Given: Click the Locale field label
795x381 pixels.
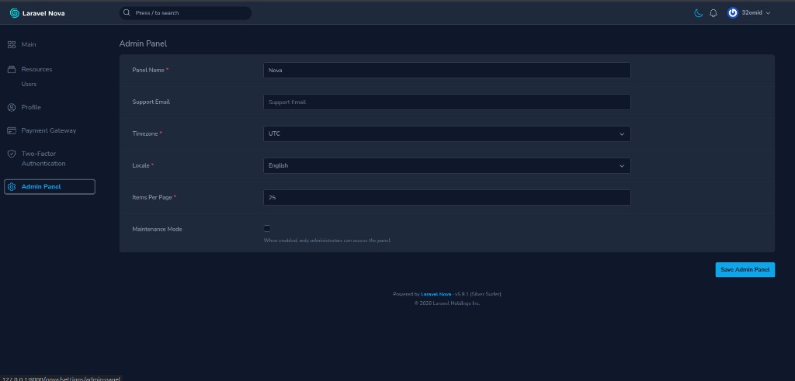Looking at the screenshot, I should (141, 166).
